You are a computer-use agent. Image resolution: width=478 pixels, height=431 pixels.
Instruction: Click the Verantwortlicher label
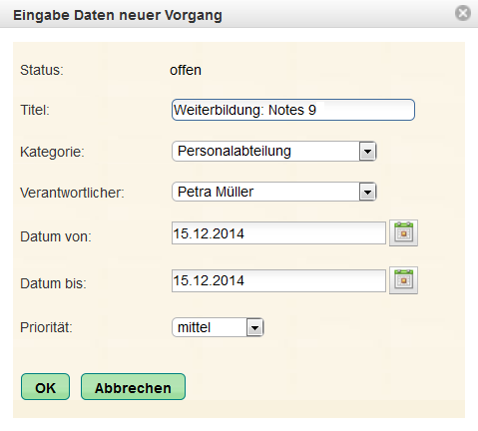click(72, 193)
